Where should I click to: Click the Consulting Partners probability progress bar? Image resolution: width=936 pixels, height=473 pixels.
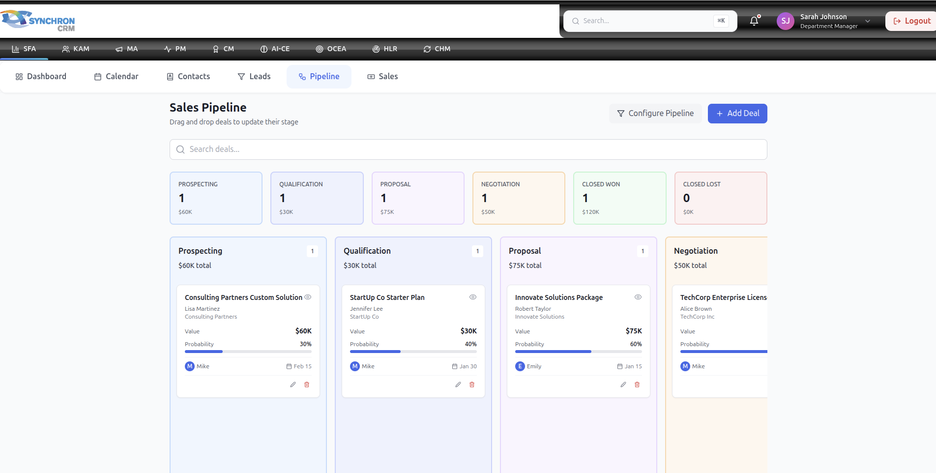pyautogui.click(x=248, y=352)
